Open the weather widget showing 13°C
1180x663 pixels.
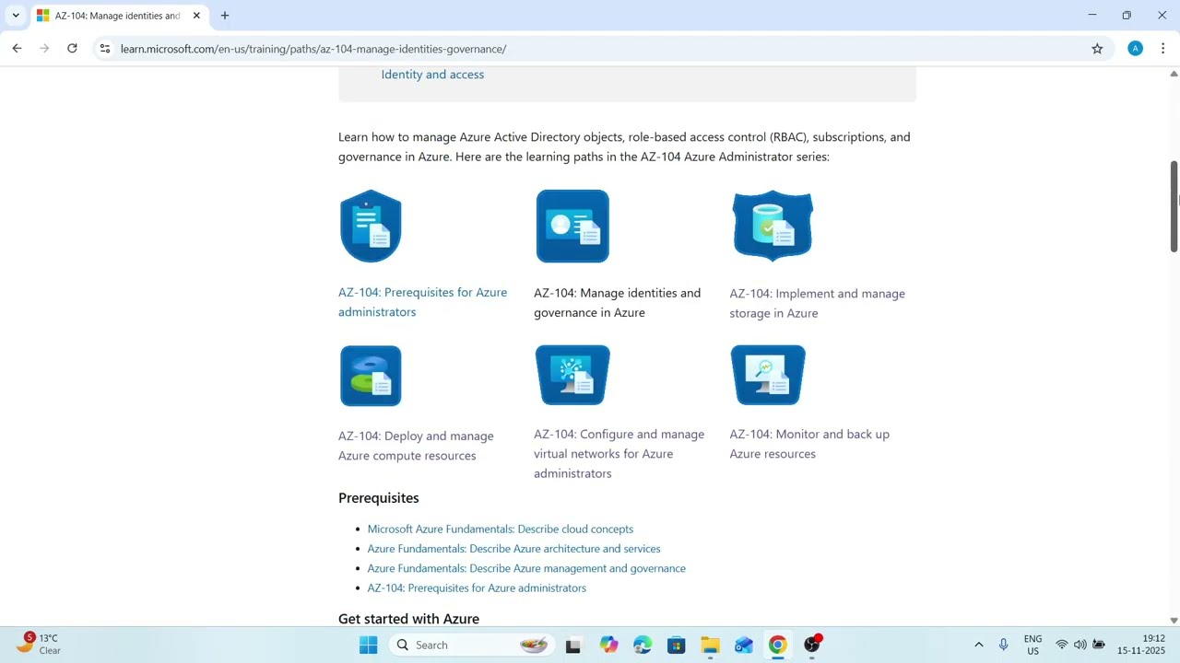coord(39,644)
